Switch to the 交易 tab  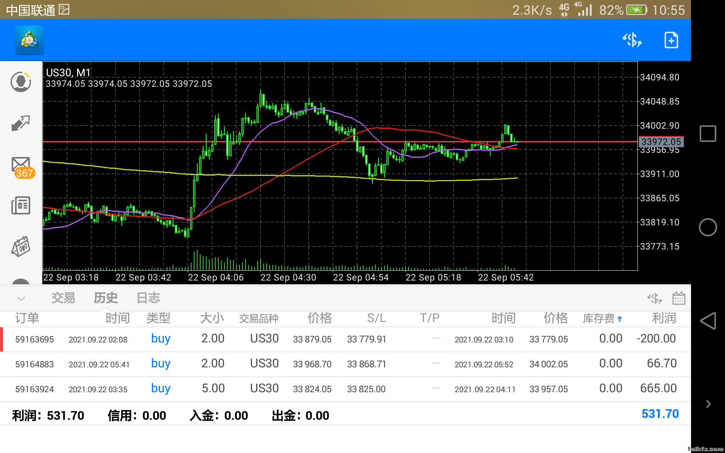pyautogui.click(x=63, y=298)
